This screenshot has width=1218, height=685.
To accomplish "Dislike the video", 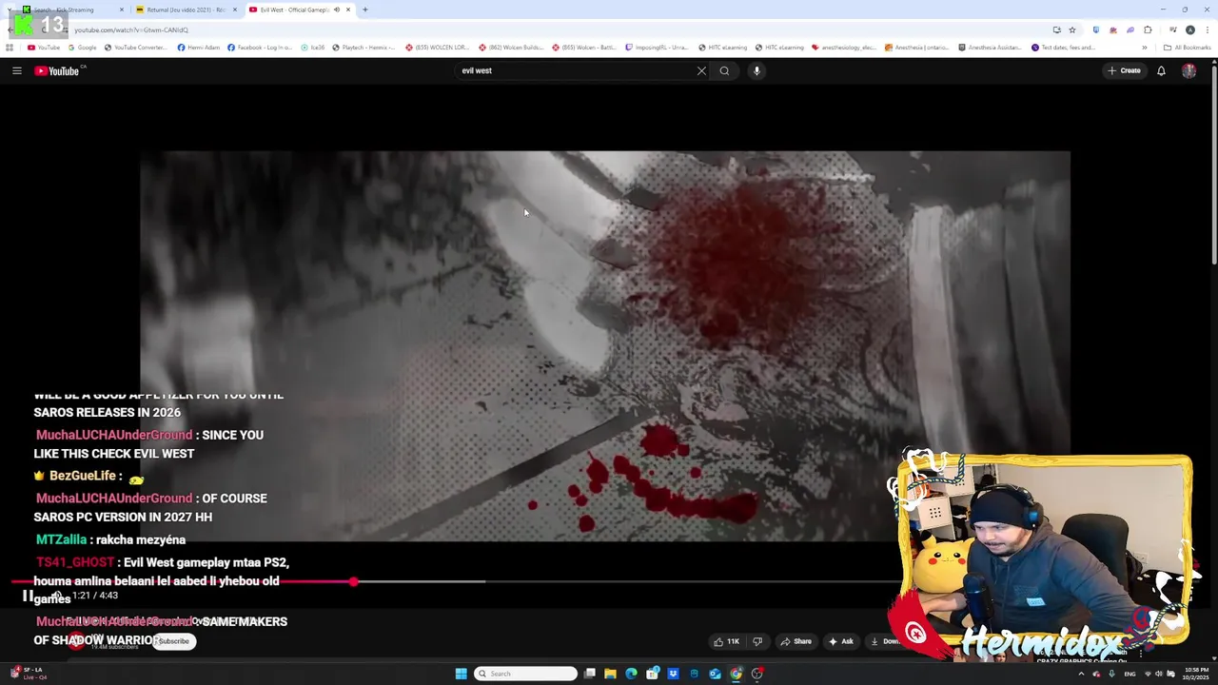I will [757, 641].
